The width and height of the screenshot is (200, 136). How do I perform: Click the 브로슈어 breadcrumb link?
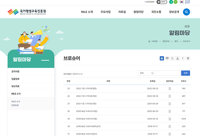[x=186, y=41]
